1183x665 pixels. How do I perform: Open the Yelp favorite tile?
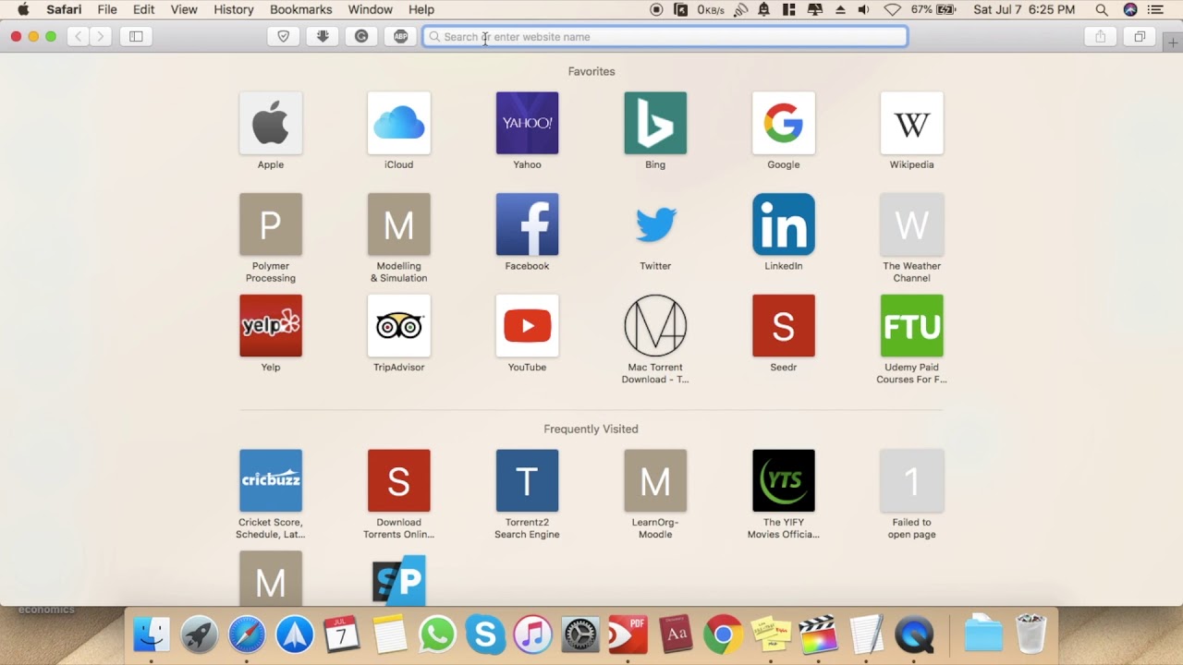coord(271,326)
